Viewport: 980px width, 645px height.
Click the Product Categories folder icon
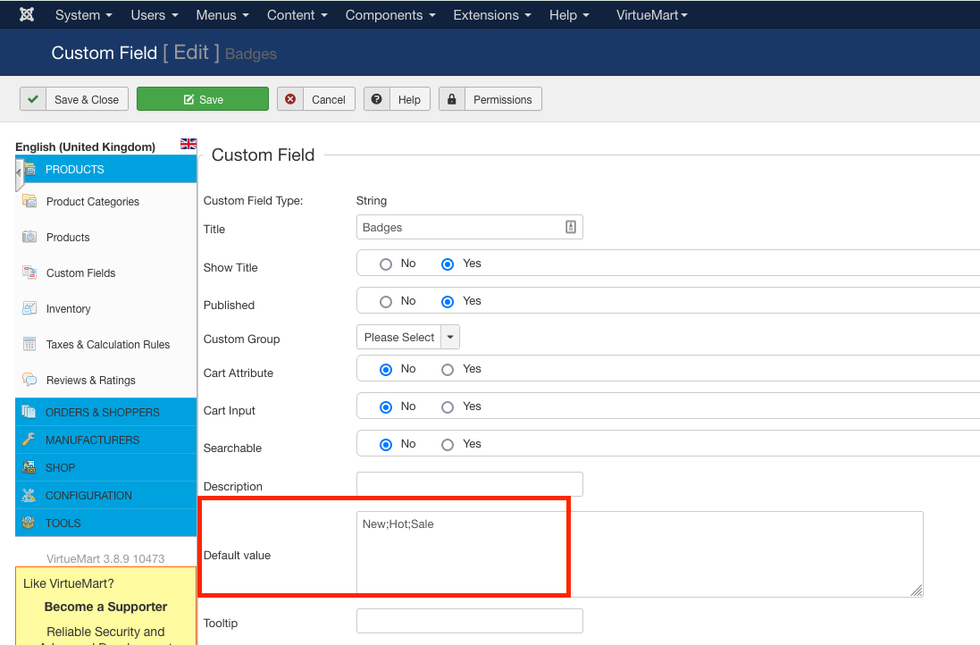(29, 201)
